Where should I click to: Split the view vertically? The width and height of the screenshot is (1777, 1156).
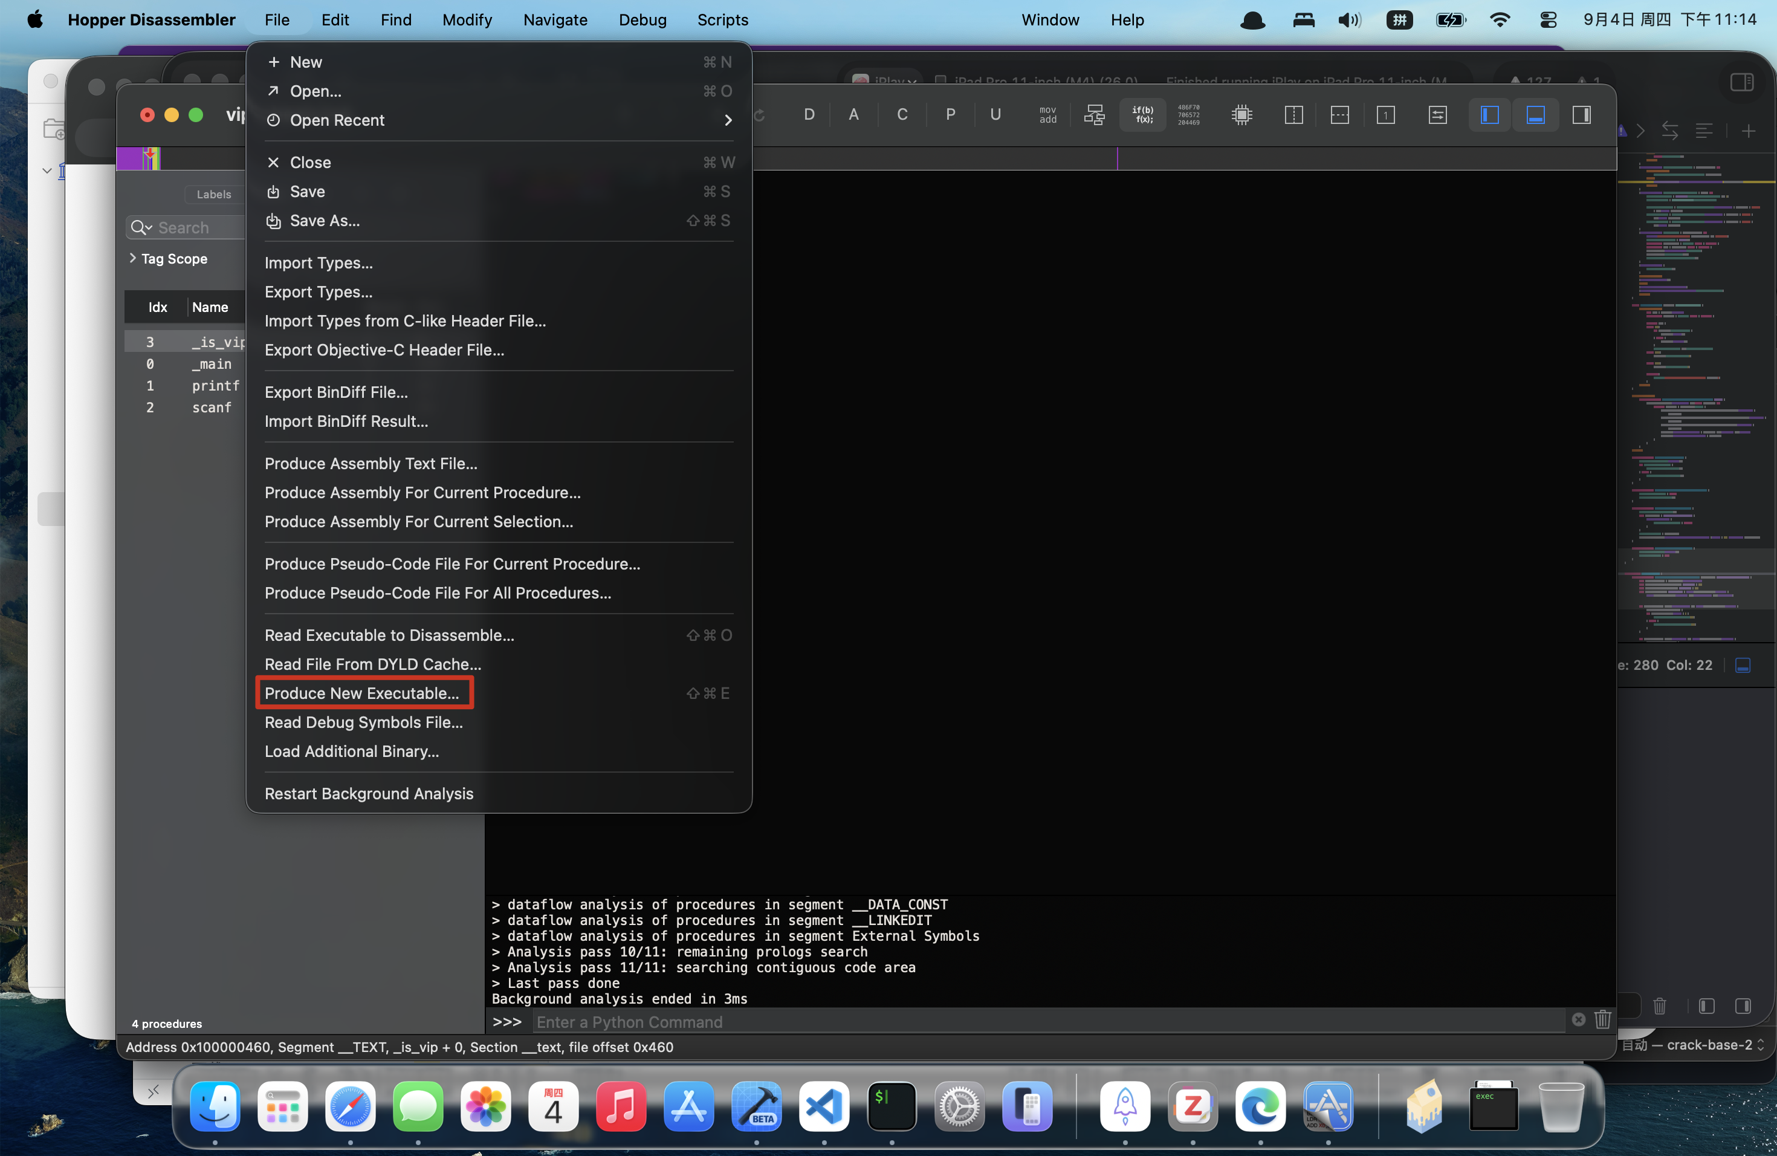pyautogui.click(x=1293, y=115)
